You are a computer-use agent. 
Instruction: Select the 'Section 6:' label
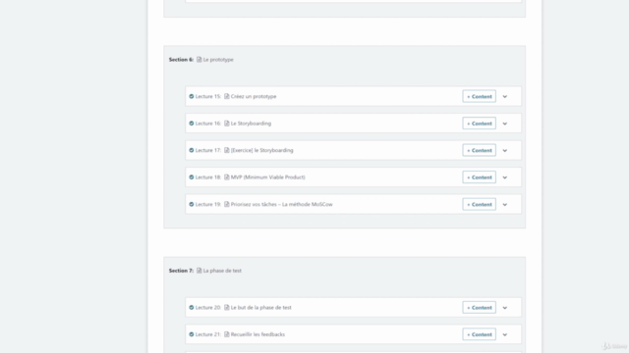(x=181, y=59)
